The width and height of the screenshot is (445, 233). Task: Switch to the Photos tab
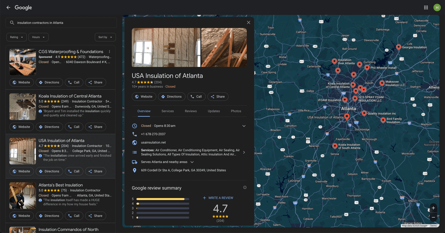click(236, 111)
